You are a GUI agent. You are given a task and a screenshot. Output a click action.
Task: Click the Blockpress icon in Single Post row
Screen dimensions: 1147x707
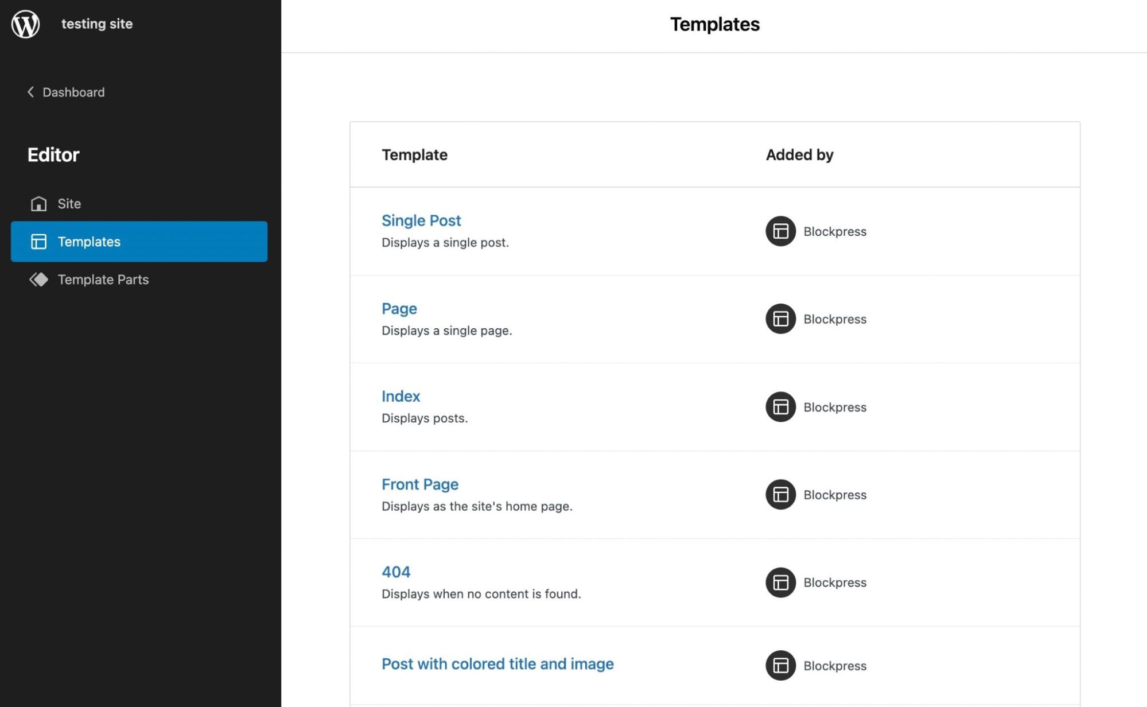pyautogui.click(x=780, y=231)
